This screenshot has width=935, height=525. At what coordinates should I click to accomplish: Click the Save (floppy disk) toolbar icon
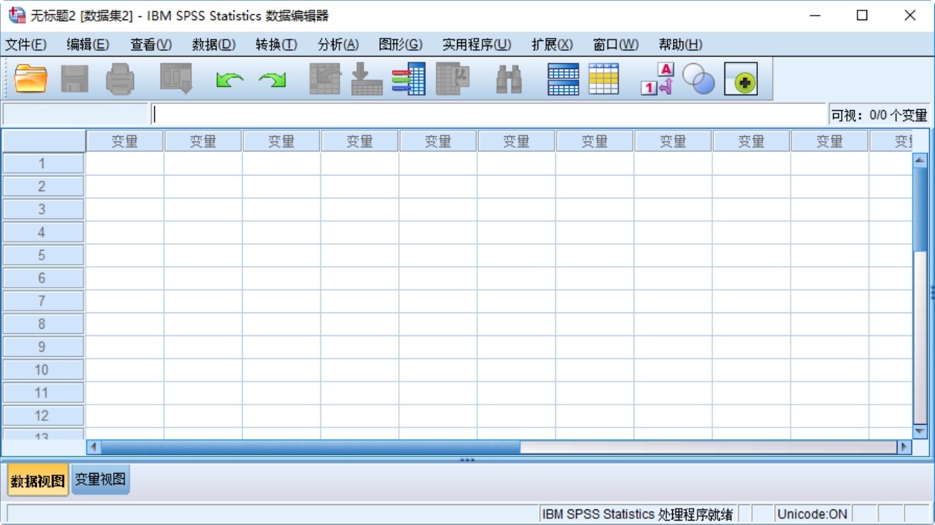pos(74,79)
